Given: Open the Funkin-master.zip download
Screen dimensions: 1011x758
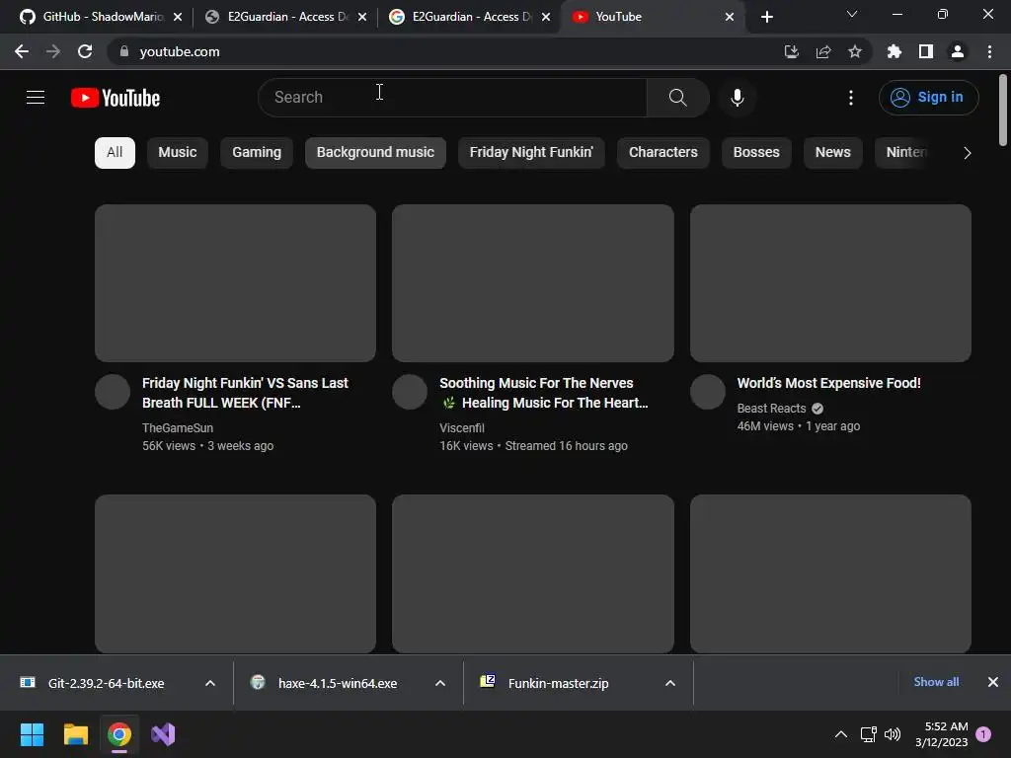Looking at the screenshot, I should (x=558, y=683).
